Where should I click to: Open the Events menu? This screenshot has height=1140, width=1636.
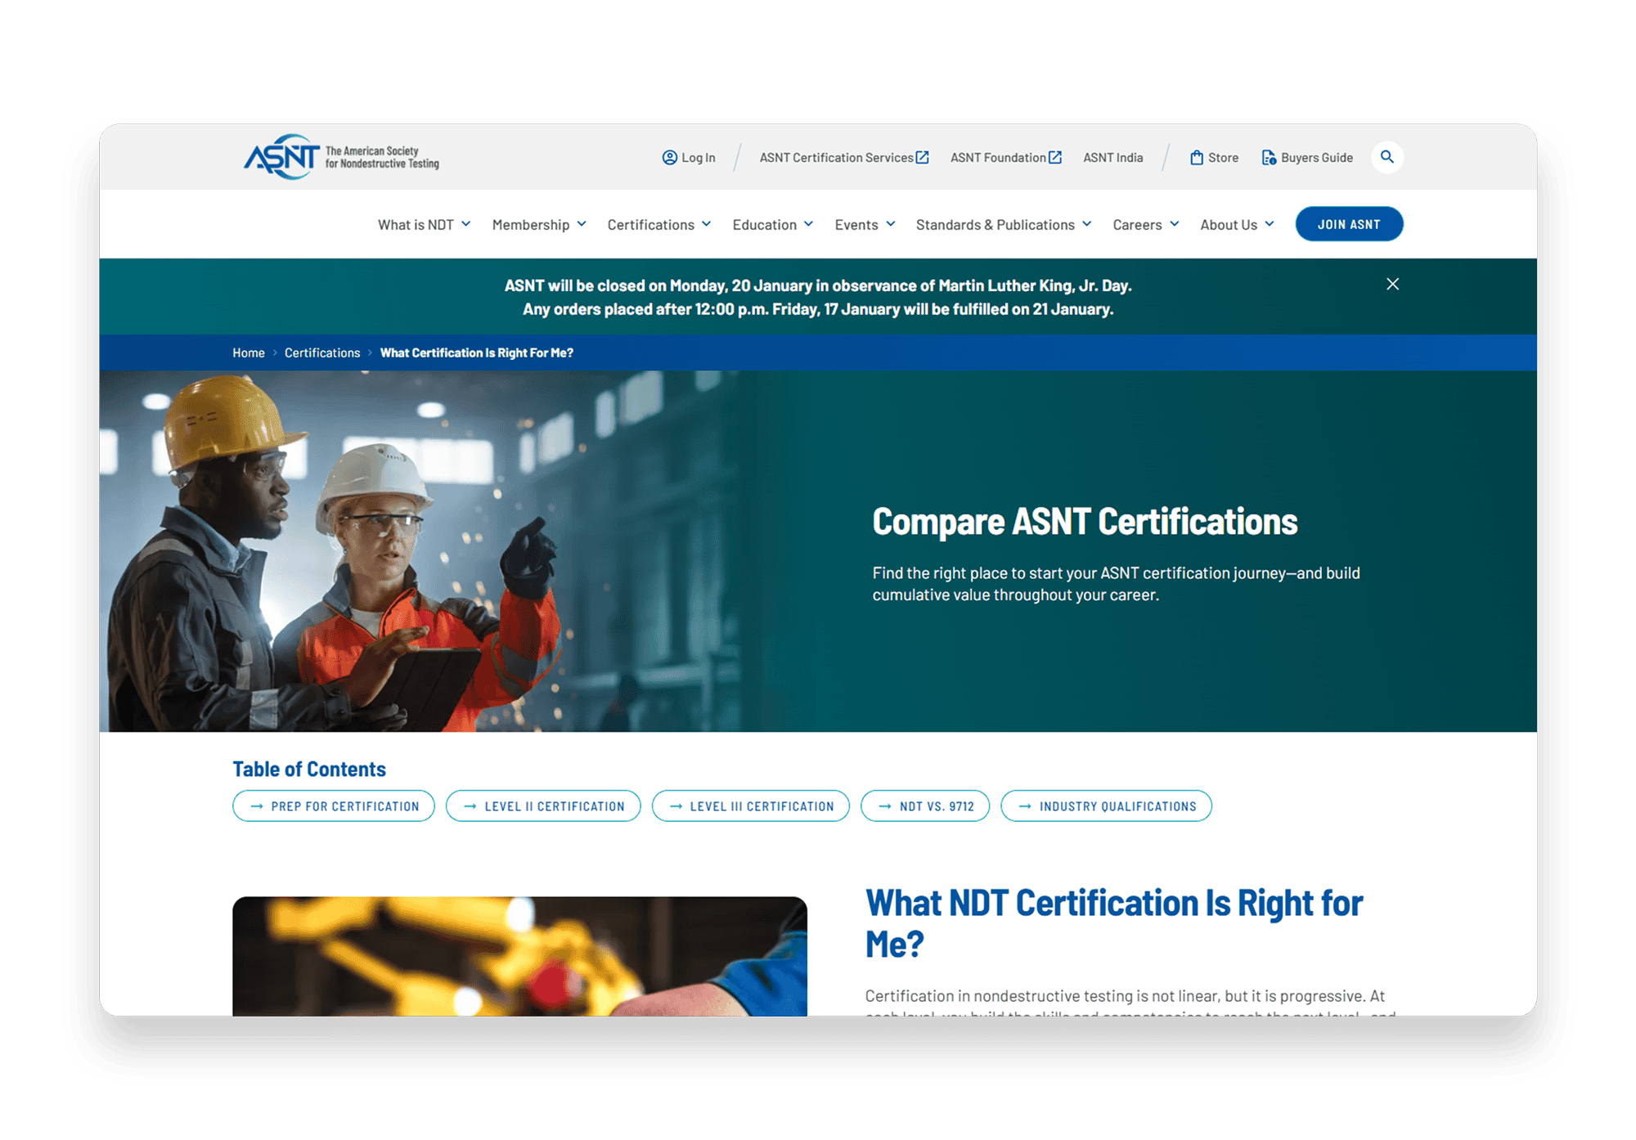pos(865,225)
